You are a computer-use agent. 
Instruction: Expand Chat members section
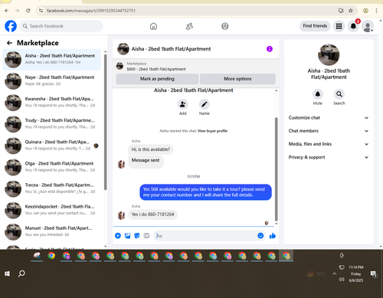(329, 131)
